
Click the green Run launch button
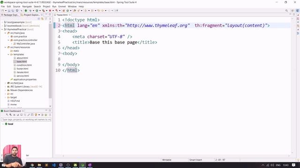tap(37, 11)
